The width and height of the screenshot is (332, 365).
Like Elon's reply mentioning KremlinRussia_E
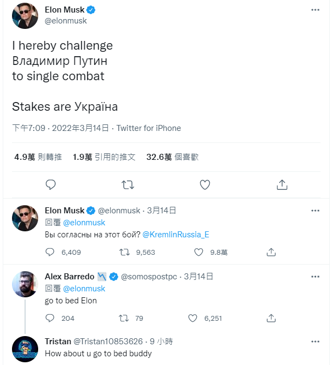200,253
